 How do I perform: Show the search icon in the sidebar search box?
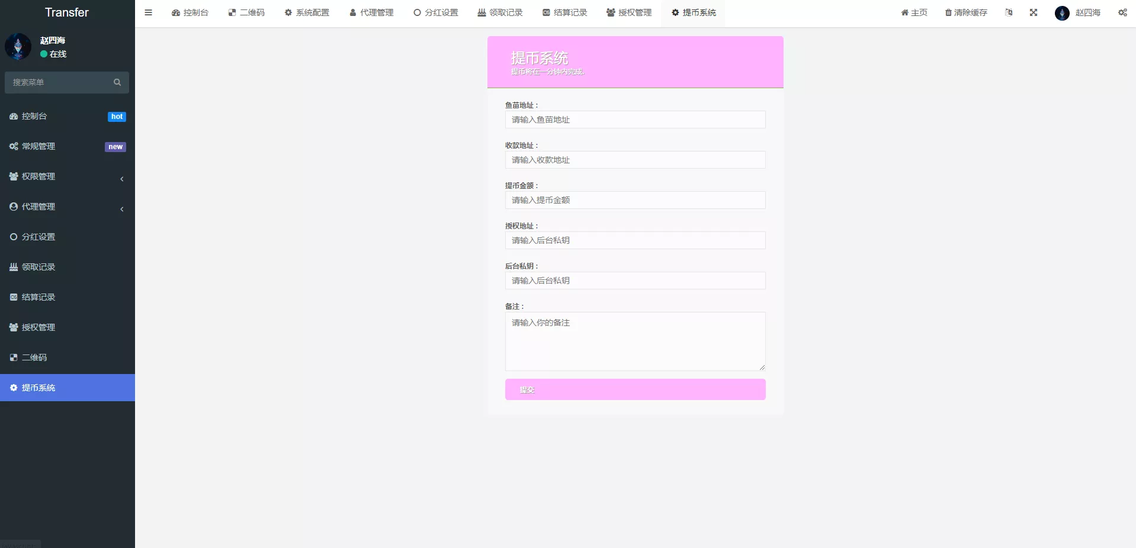tap(117, 82)
